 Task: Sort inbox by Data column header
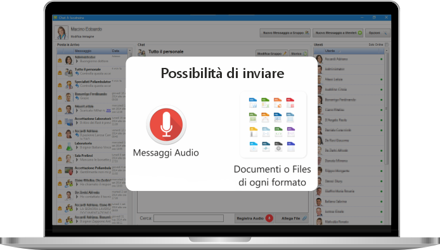pyautogui.click(x=119, y=51)
